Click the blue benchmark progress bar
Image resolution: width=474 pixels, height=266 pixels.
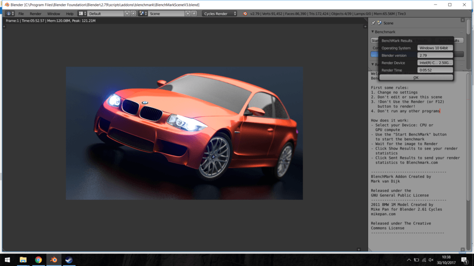tap(374, 54)
